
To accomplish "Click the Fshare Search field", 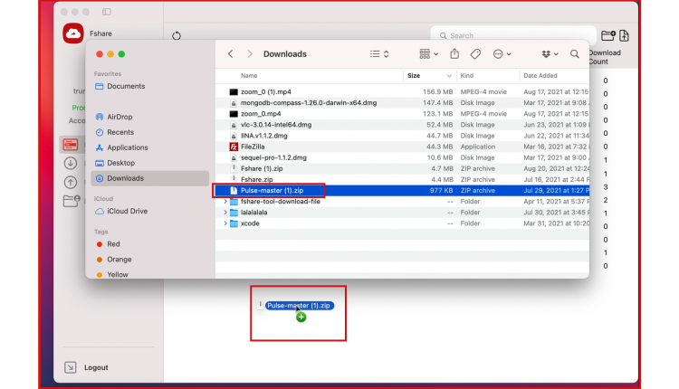I will pyautogui.click(x=513, y=35).
